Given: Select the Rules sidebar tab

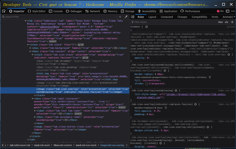Looking at the screenshot, I should pos(141,17).
